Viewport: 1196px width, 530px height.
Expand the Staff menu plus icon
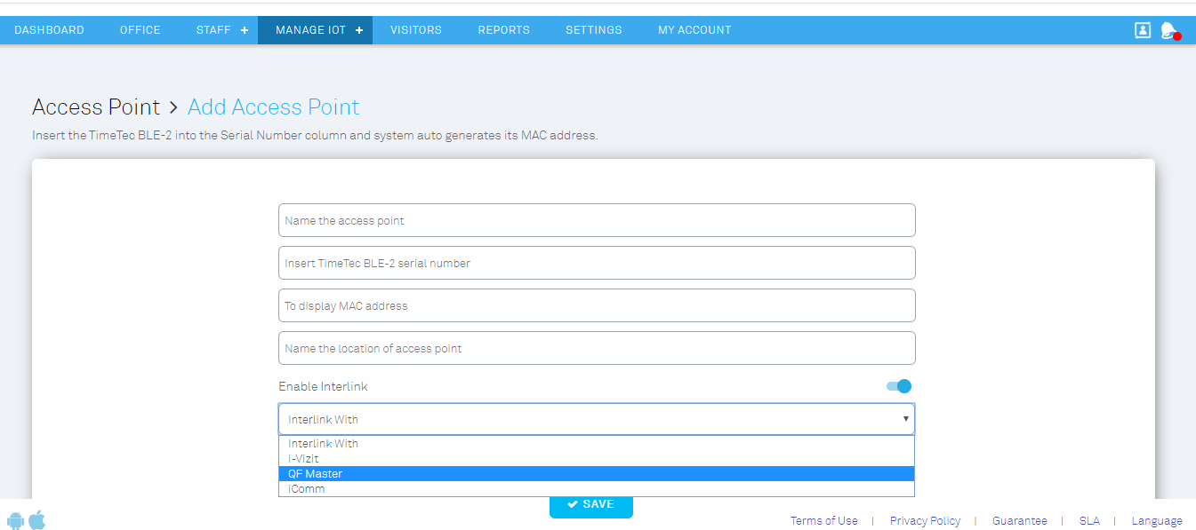(x=245, y=30)
